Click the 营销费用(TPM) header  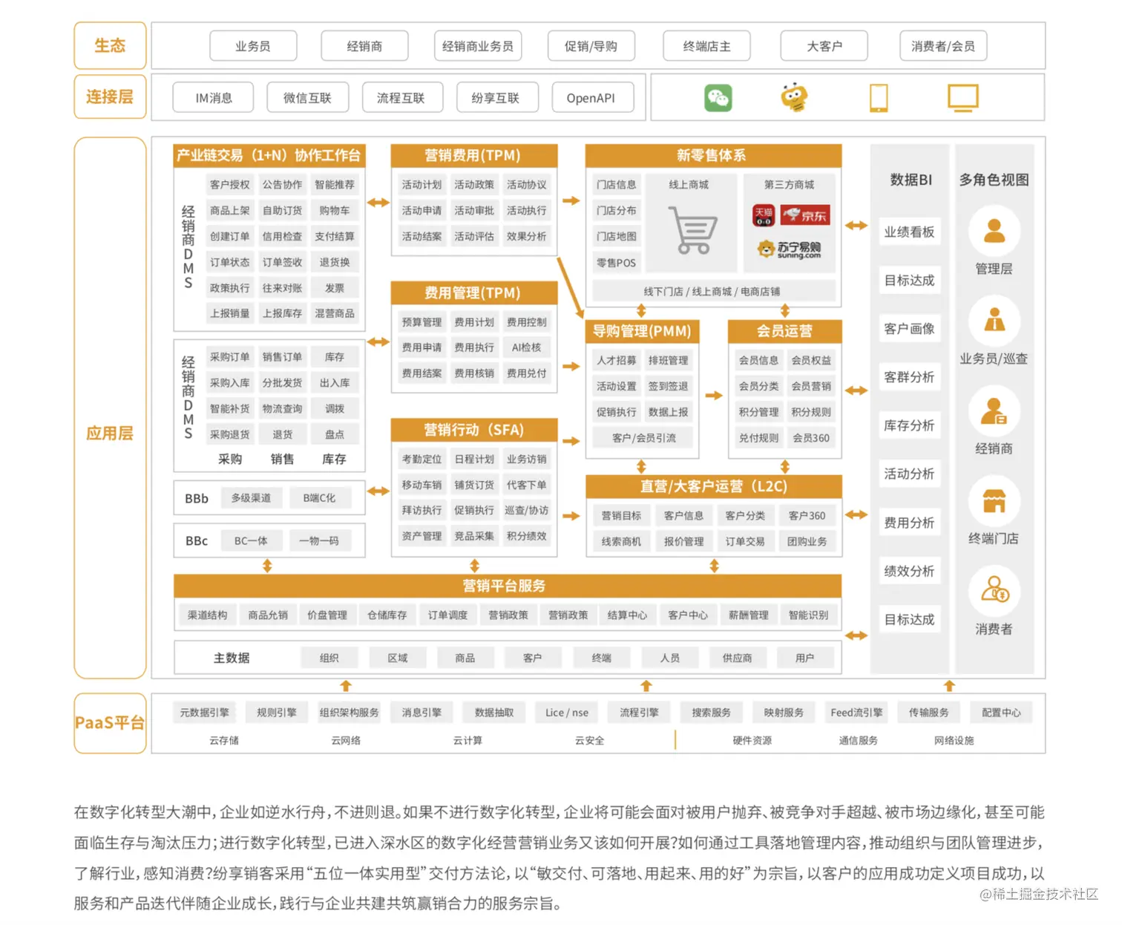click(473, 155)
